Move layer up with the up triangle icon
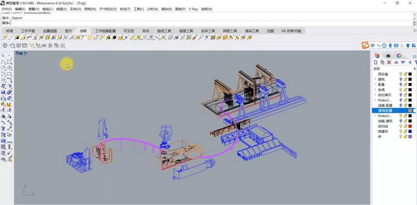 click(x=396, y=62)
